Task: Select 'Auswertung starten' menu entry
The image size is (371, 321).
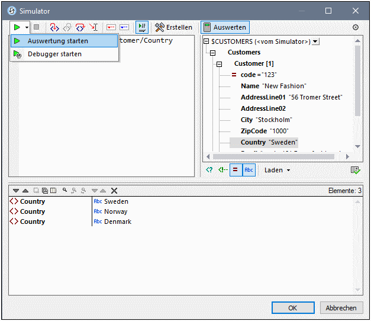Action: [58, 41]
